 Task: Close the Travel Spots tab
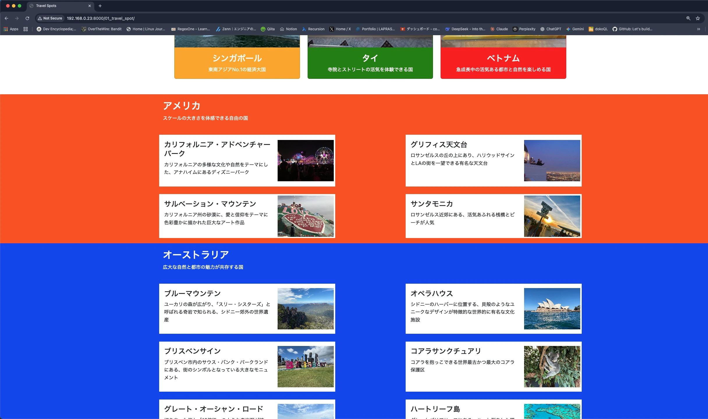(x=90, y=6)
